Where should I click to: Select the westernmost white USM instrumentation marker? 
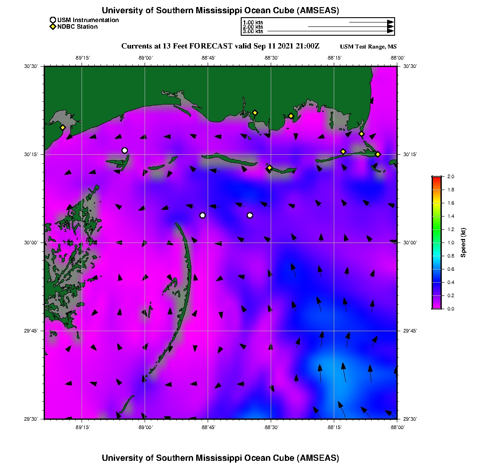[x=125, y=150]
